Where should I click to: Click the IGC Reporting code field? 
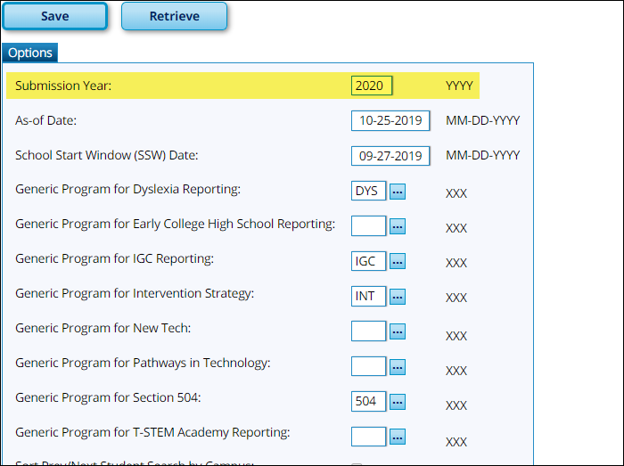pos(369,261)
